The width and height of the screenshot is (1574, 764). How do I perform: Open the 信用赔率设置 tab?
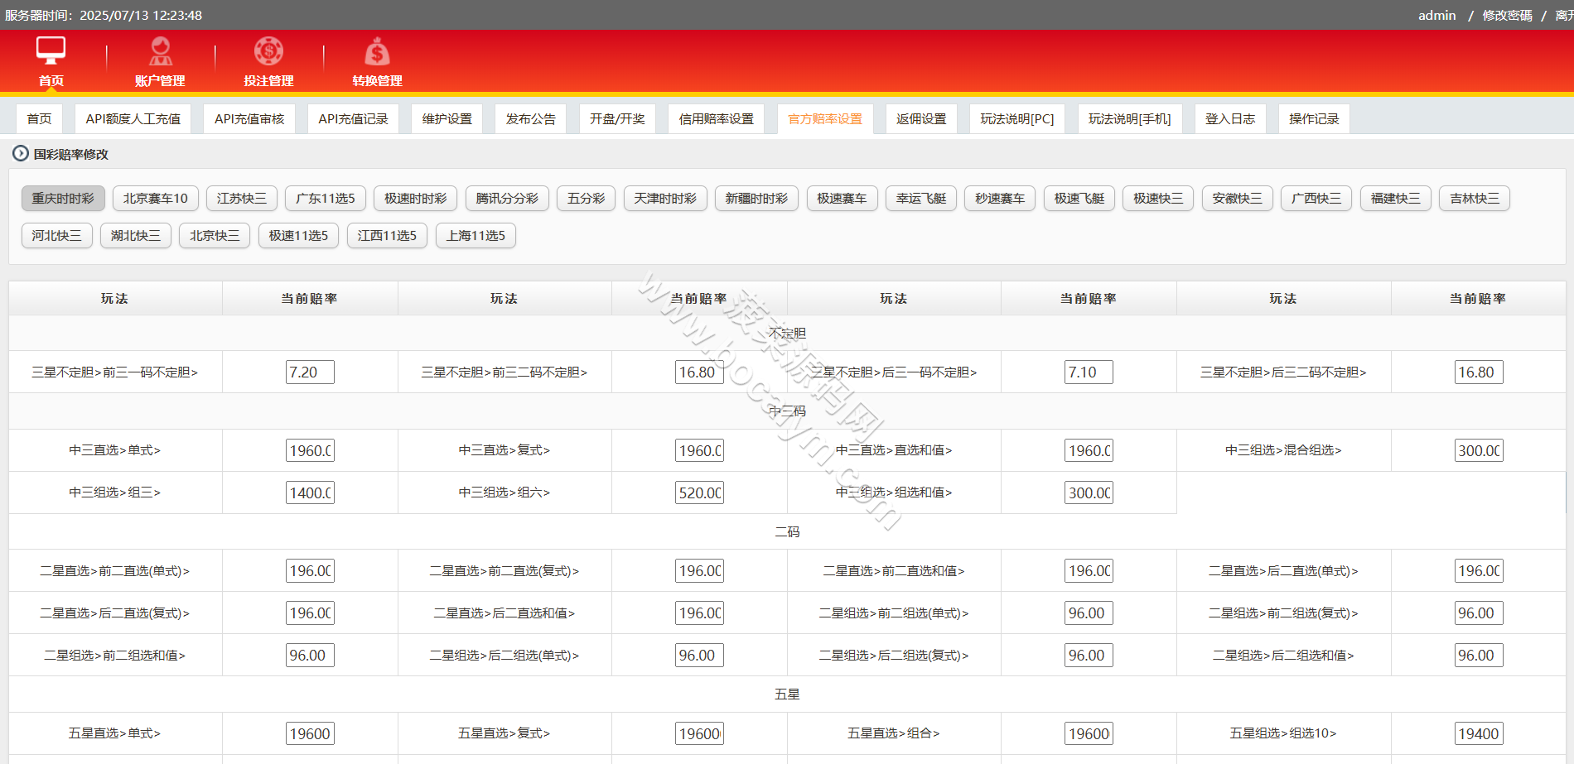coord(717,118)
